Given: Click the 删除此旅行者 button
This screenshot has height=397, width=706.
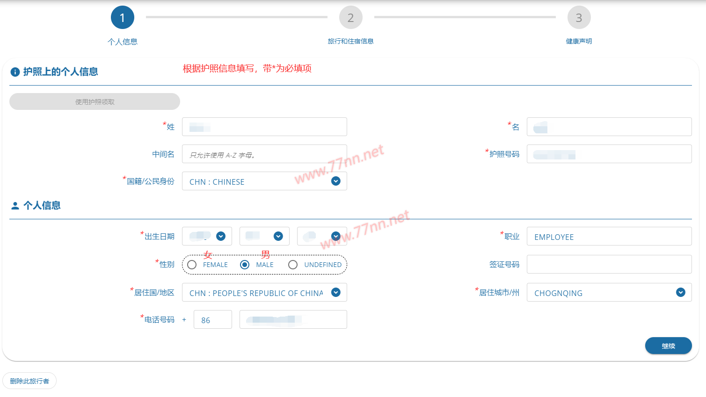Looking at the screenshot, I should 29,380.
